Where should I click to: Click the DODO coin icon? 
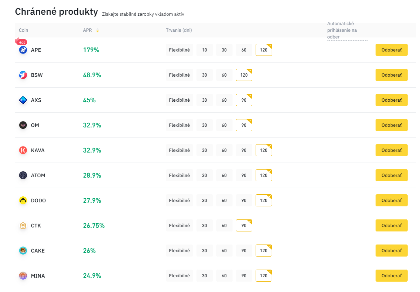point(23,200)
